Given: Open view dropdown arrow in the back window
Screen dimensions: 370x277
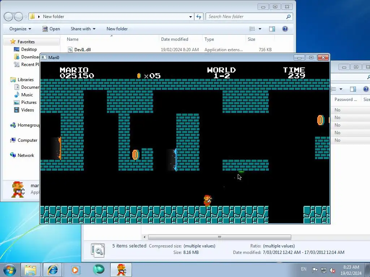Looking at the screenshot, I should coord(341,89).
